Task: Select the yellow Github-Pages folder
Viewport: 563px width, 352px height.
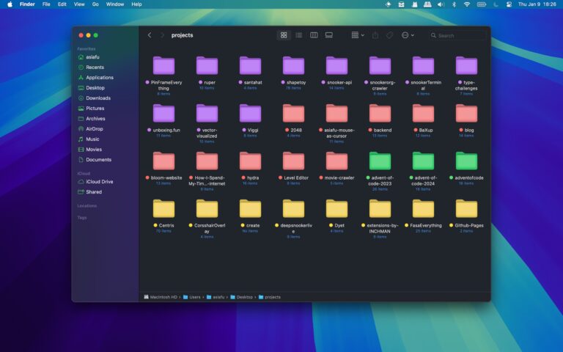Action: (x=466, y=209)
